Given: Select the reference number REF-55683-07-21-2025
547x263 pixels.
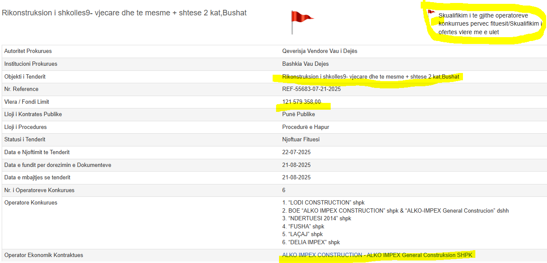Looking at the screenshot, I should tap(311, 89).
